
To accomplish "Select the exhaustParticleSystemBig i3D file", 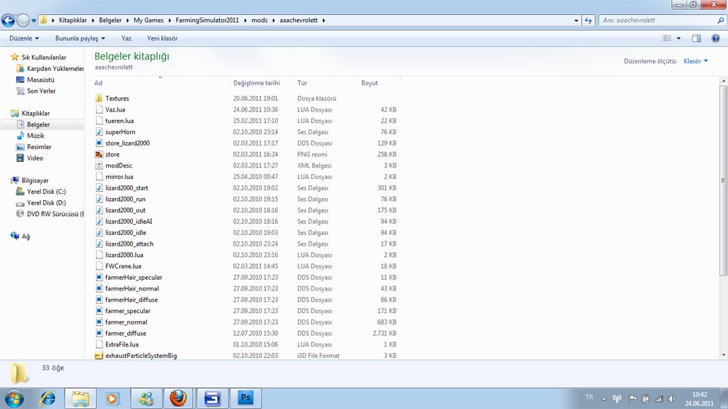I will [140, 356].
